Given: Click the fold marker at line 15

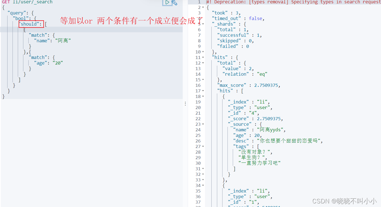Looking at the screenshot, I should click(x=203, y=80).
